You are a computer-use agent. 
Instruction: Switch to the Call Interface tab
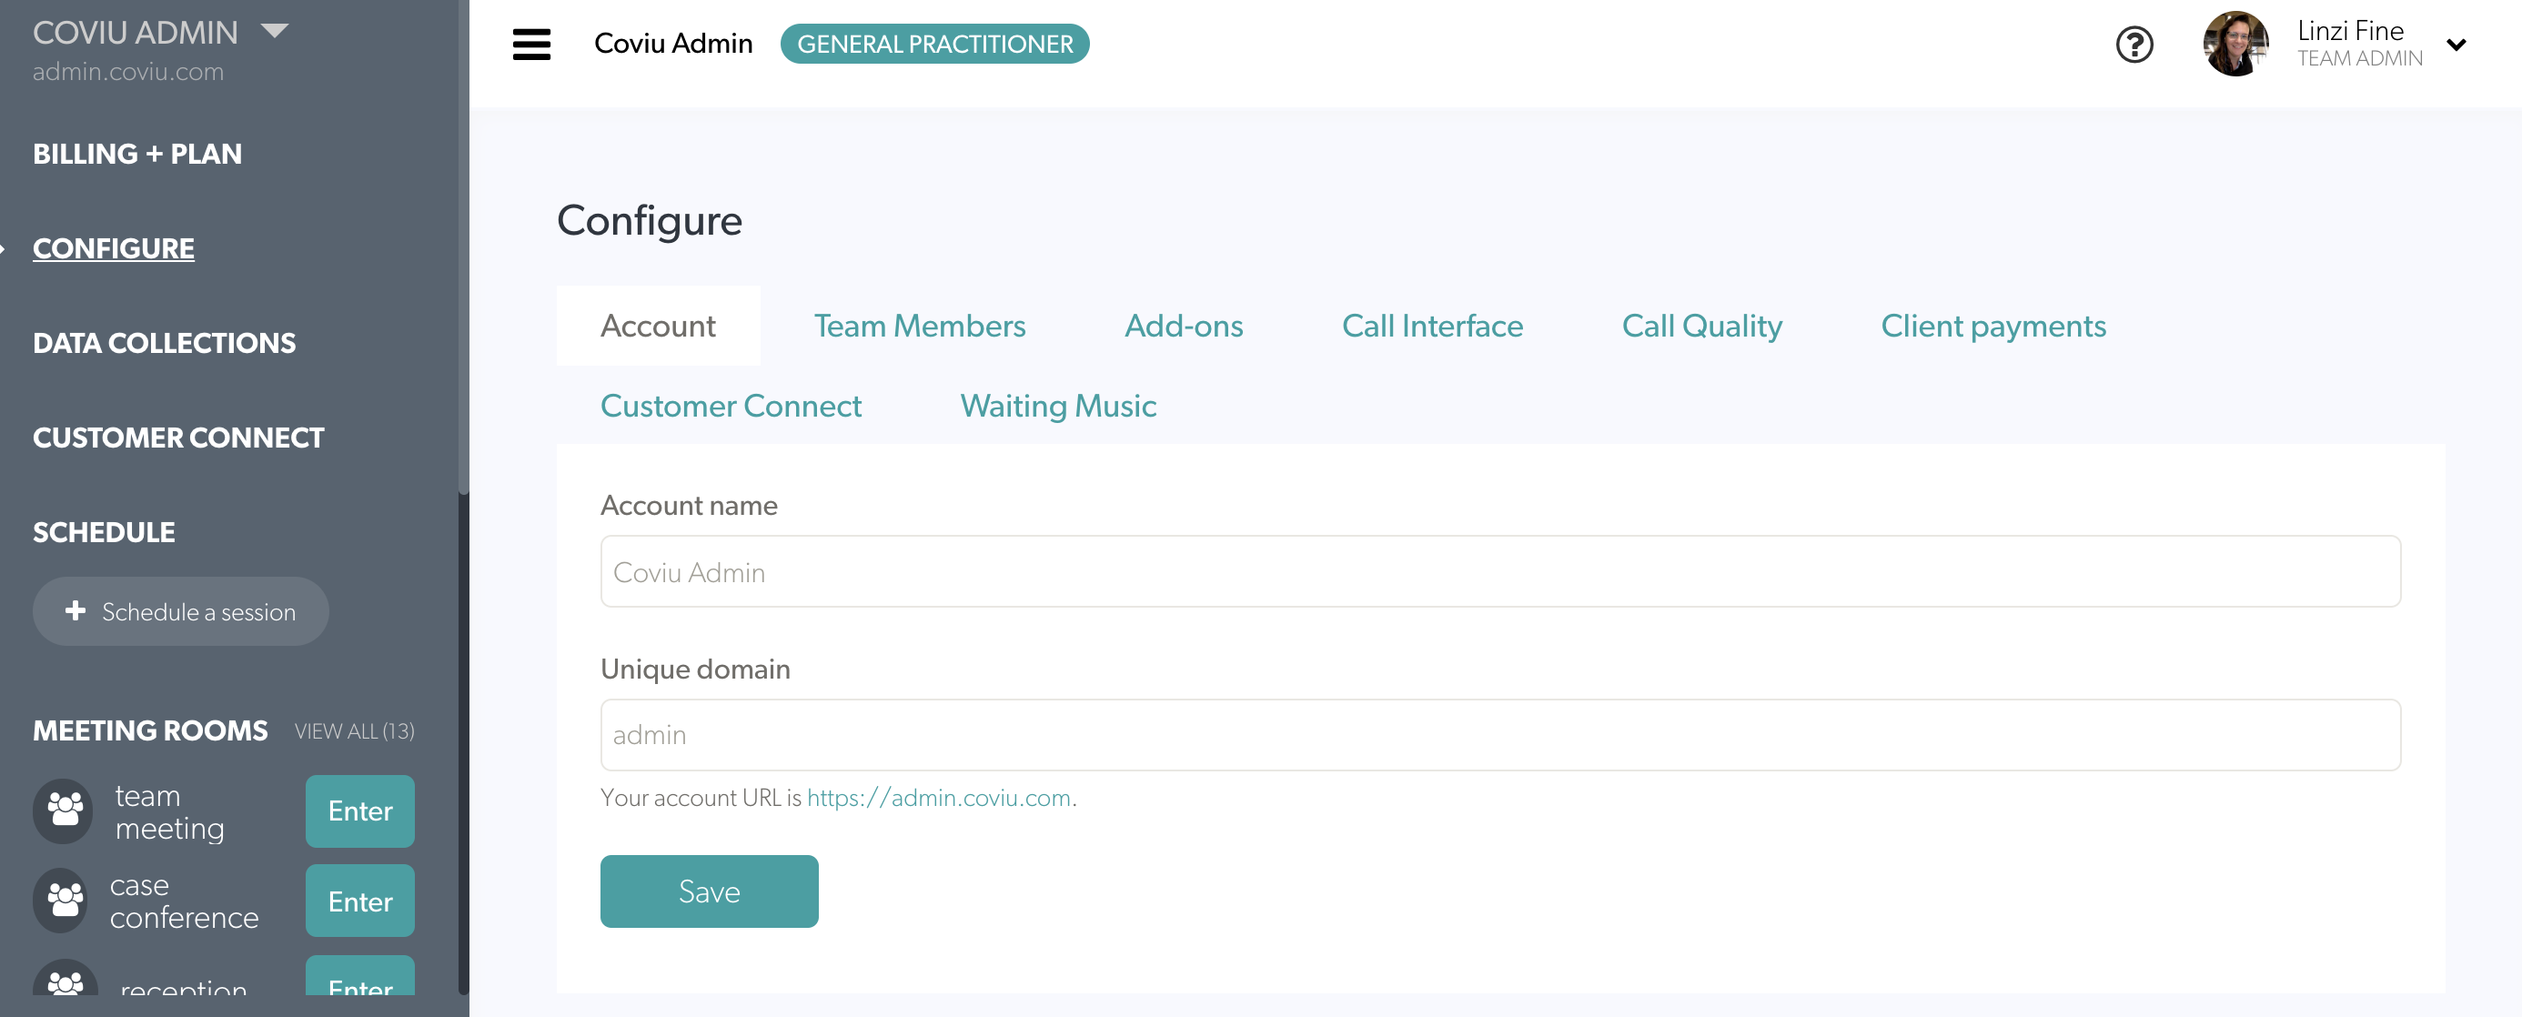pyautogui.click(x=1432, y=326)
